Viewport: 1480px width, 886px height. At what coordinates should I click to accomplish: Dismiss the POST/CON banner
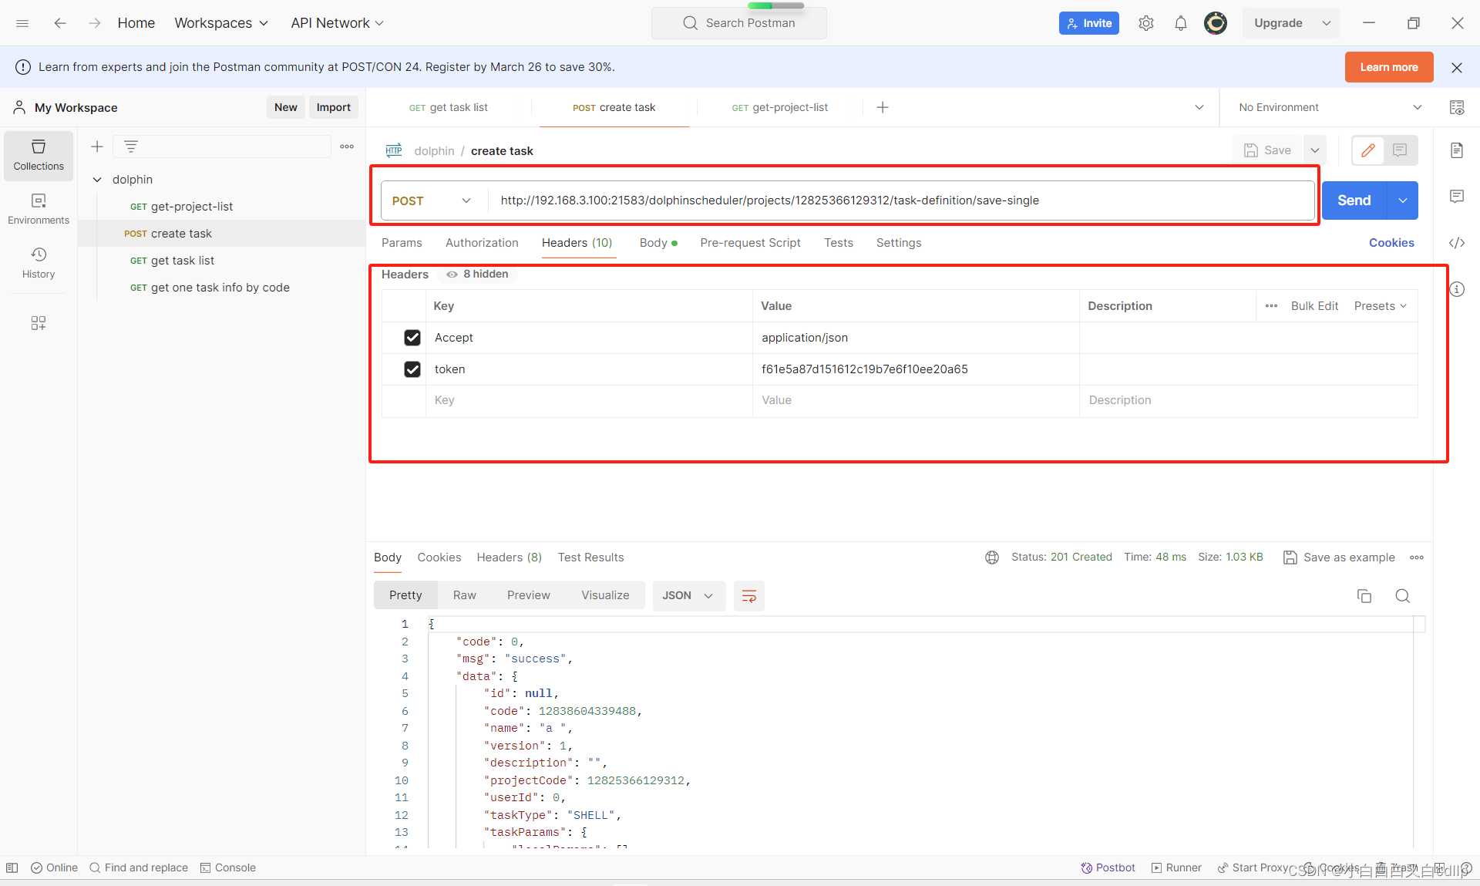coord(1457,67)
